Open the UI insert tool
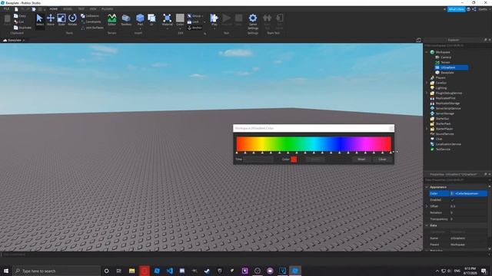 pos(152,20)
